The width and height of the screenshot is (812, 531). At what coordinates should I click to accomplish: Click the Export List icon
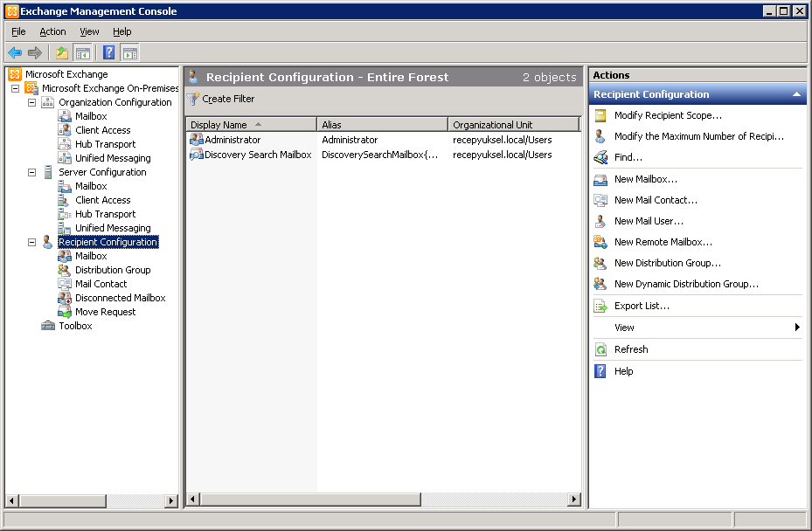[x=600, y=306]
